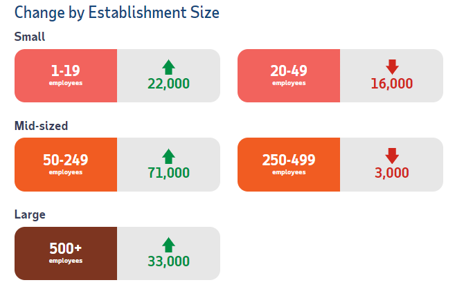Click the green up arrow above 71,000
This screenshot has width=473, height=287.
click(x=168, y=156)
